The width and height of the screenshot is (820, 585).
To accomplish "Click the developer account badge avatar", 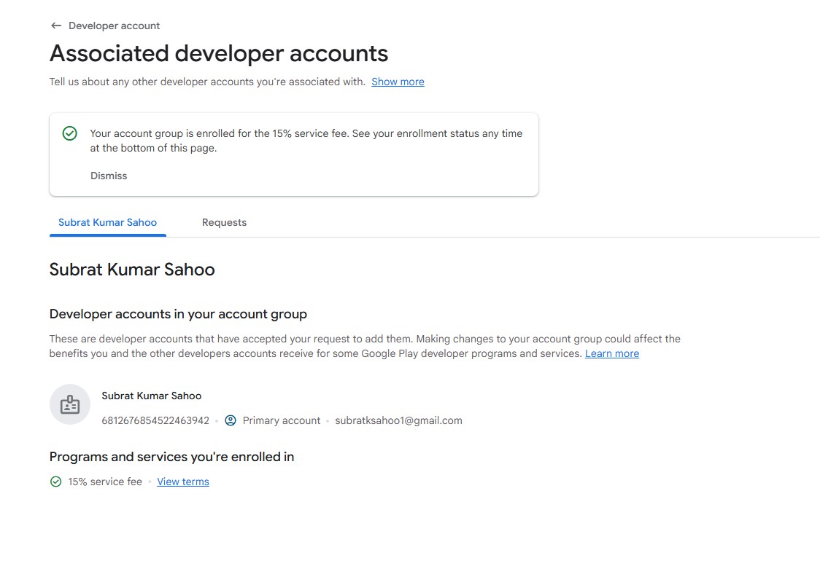I will coord(70,404).
